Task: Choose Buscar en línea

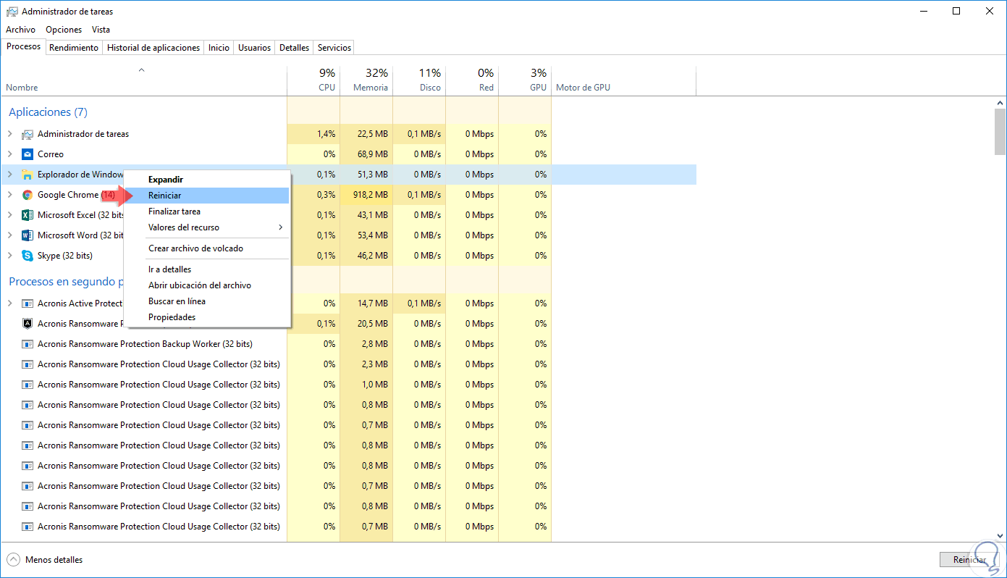Action: click(x=207, y=301)
